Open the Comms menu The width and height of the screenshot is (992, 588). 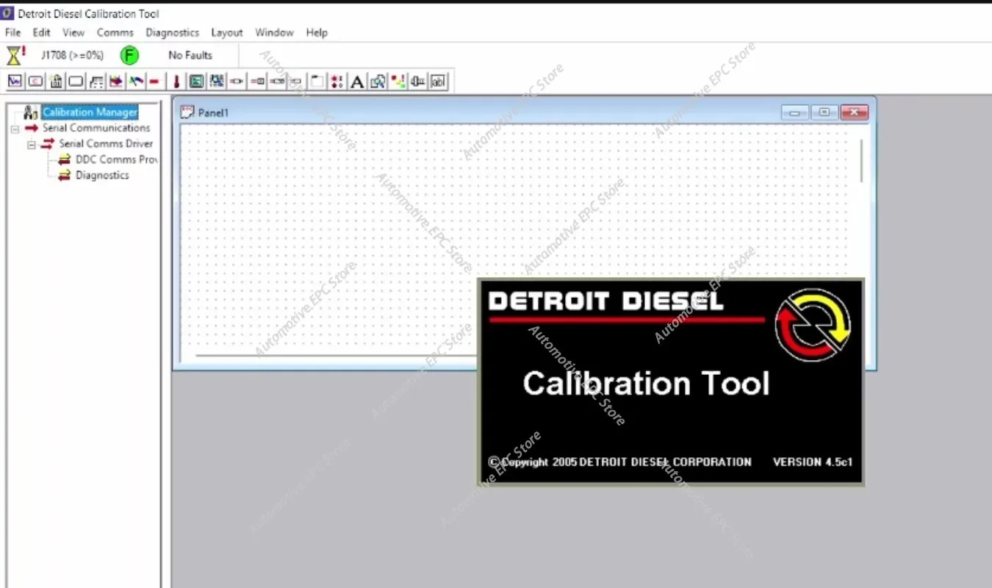tap(115, 32)
